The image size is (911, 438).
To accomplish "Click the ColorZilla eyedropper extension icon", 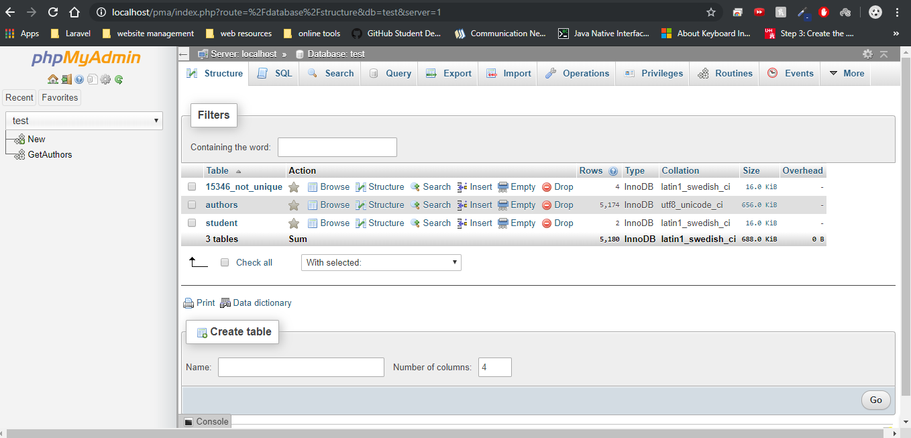I will 803,12.
